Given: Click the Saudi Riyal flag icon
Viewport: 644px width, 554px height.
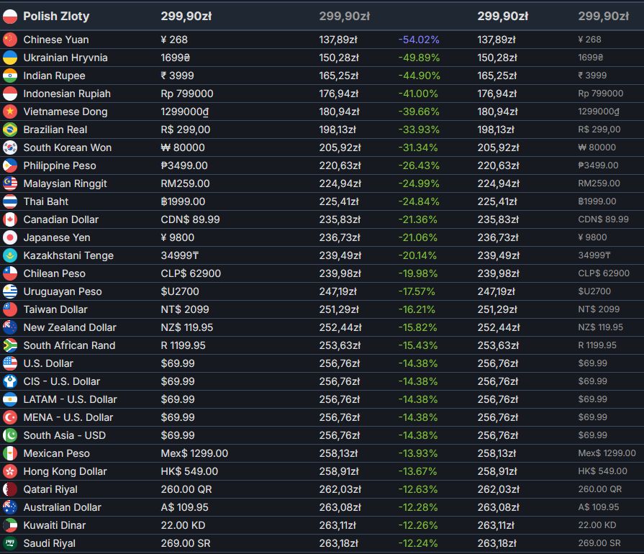Looking at the screenshot, I should [10, 543].
